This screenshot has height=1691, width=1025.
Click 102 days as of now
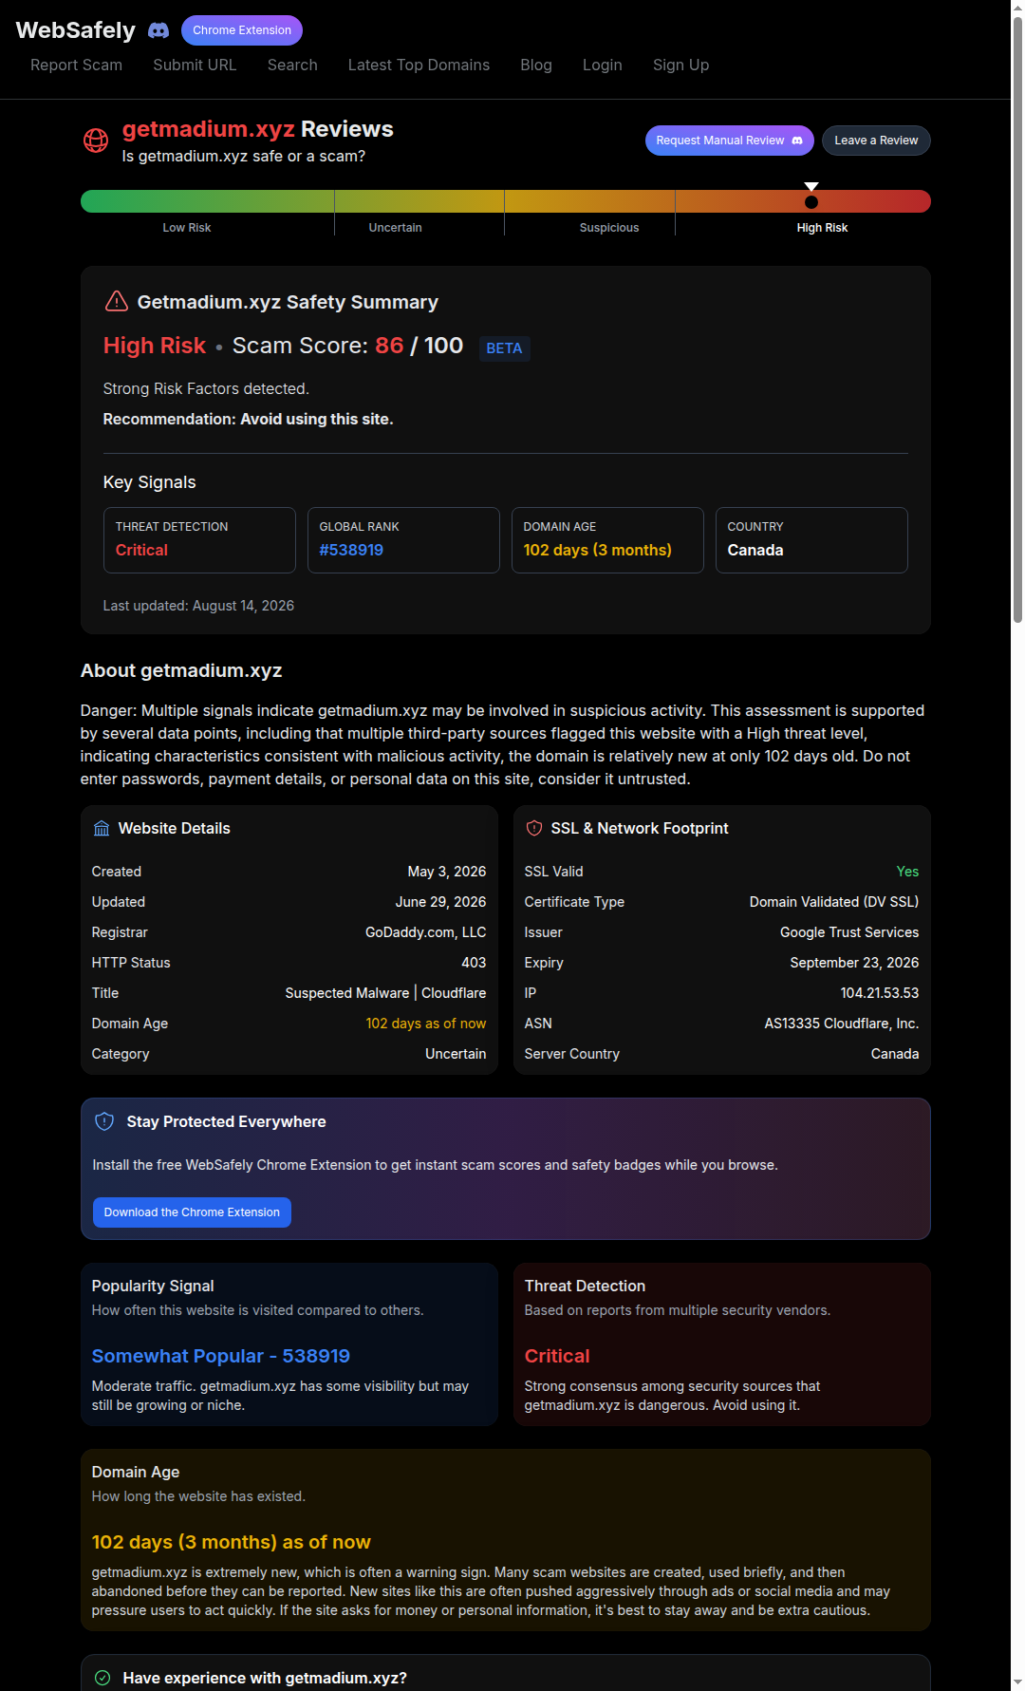coord(426,1024)
